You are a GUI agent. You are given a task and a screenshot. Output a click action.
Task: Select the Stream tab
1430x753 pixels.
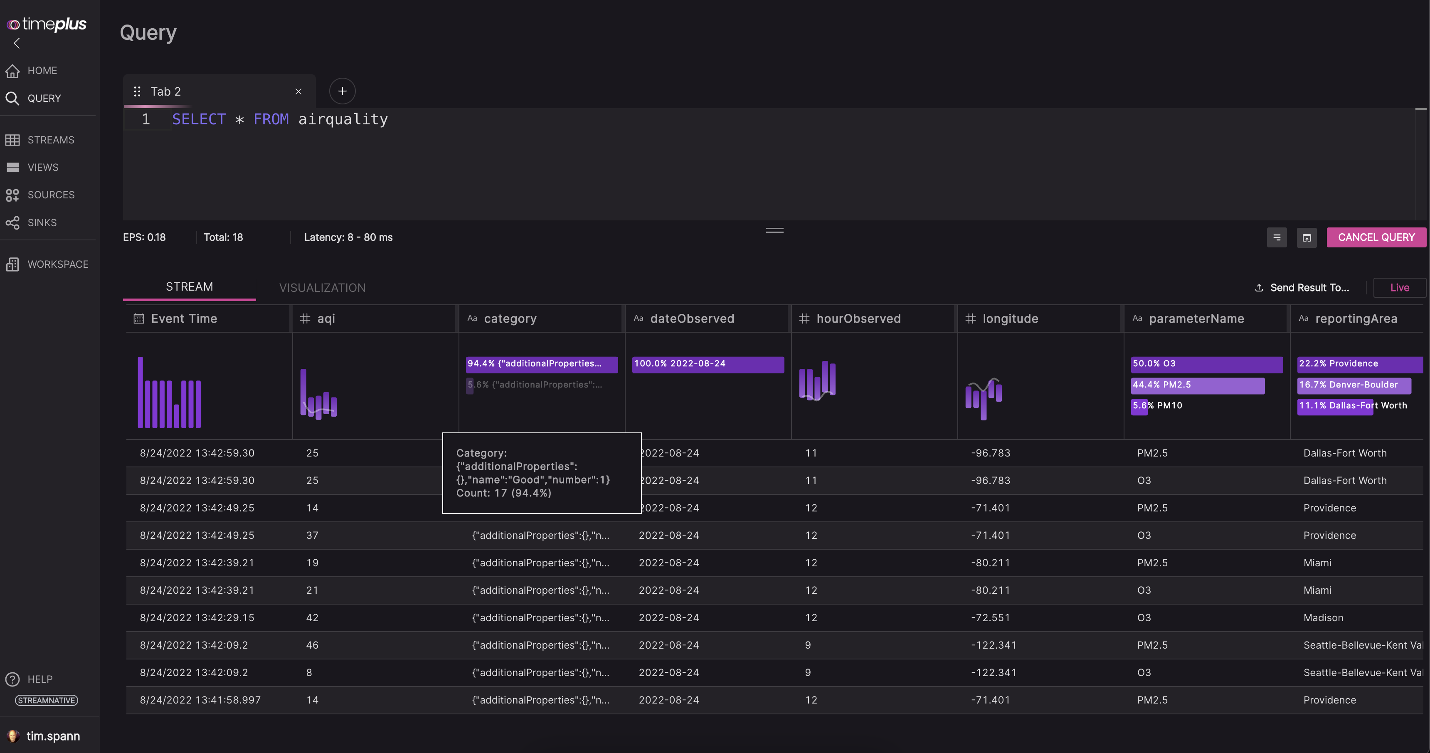pos(189,286)
